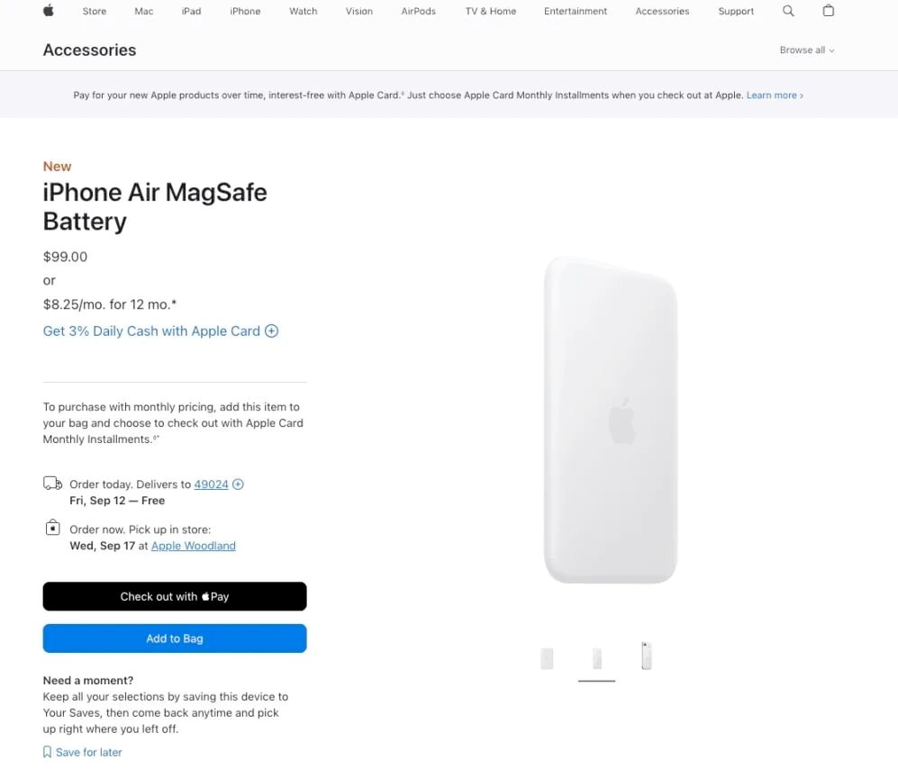Image resolution: width=898 pixels, height=778 pixels.
Task: Click the 49024 zip code link
Action: (x=210, y=484)
